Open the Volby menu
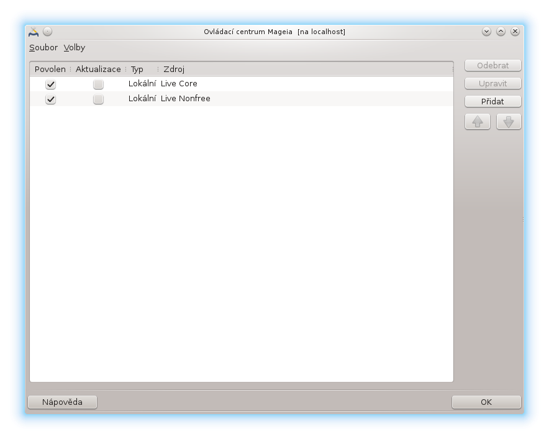549x439 pixels. [75, 48]
